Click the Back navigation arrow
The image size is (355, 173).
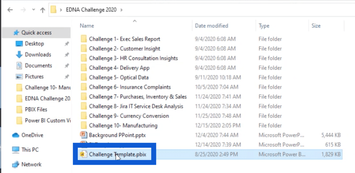[10, 10]
